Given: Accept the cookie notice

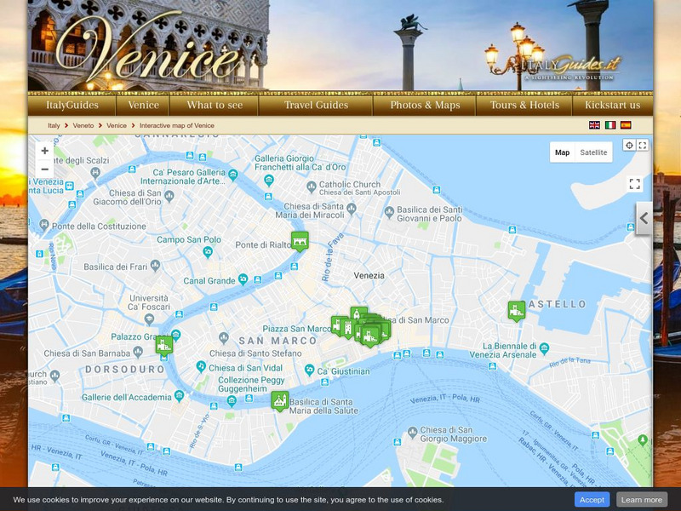Looking at the screenshot, I should pos(592,500).
